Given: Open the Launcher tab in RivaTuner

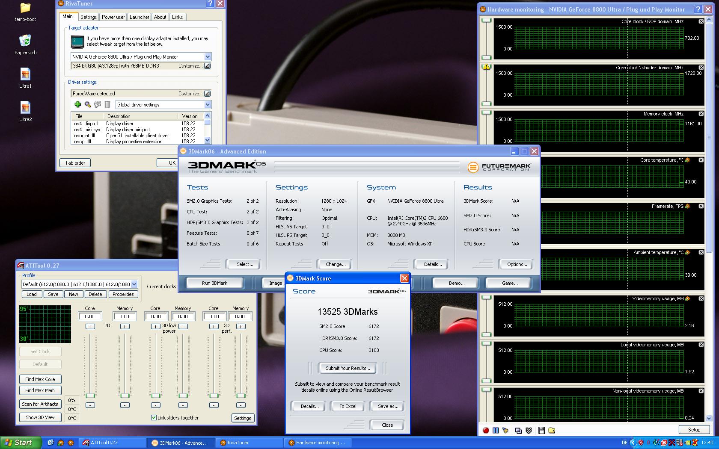Looking at the screenshot, I should [140, 17].
